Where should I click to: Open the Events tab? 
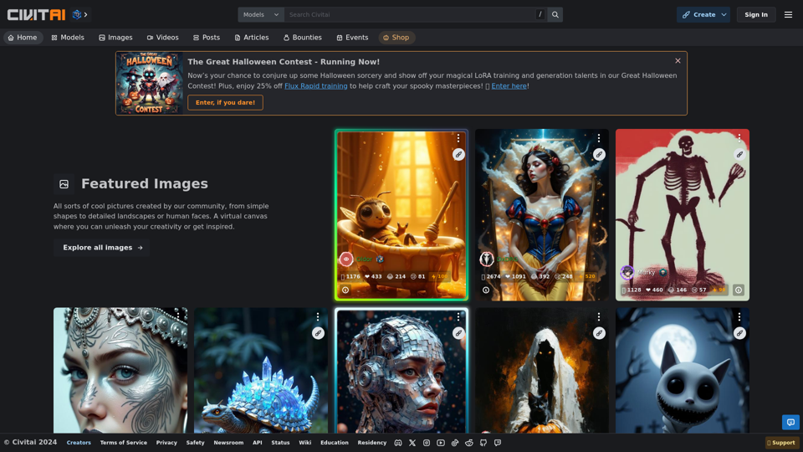click(x=352, y=38)
